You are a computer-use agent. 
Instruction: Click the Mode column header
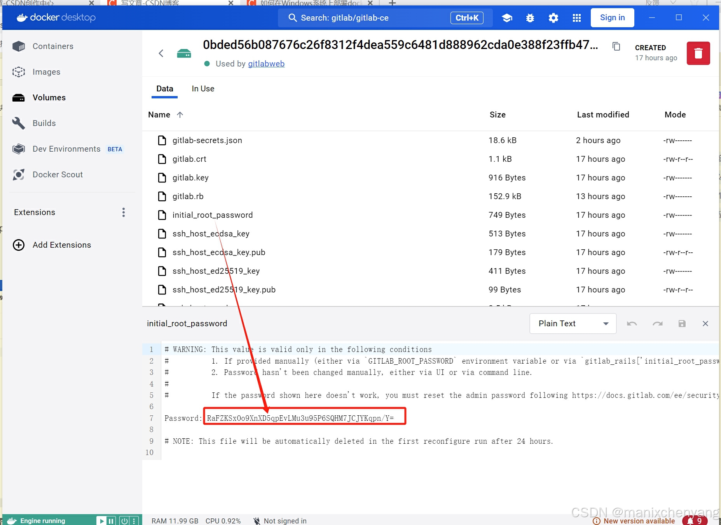tap(675, 115)
